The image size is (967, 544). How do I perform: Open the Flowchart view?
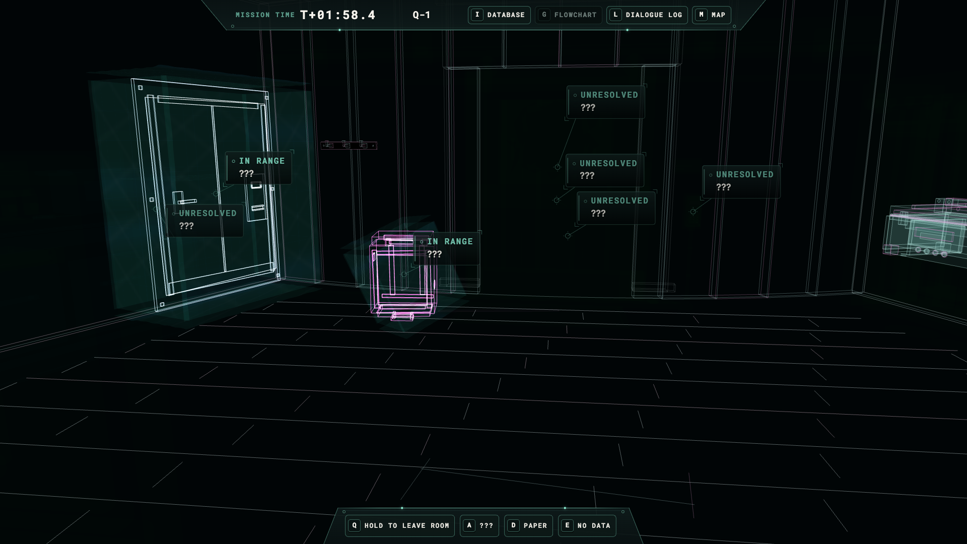pos(568,15)
